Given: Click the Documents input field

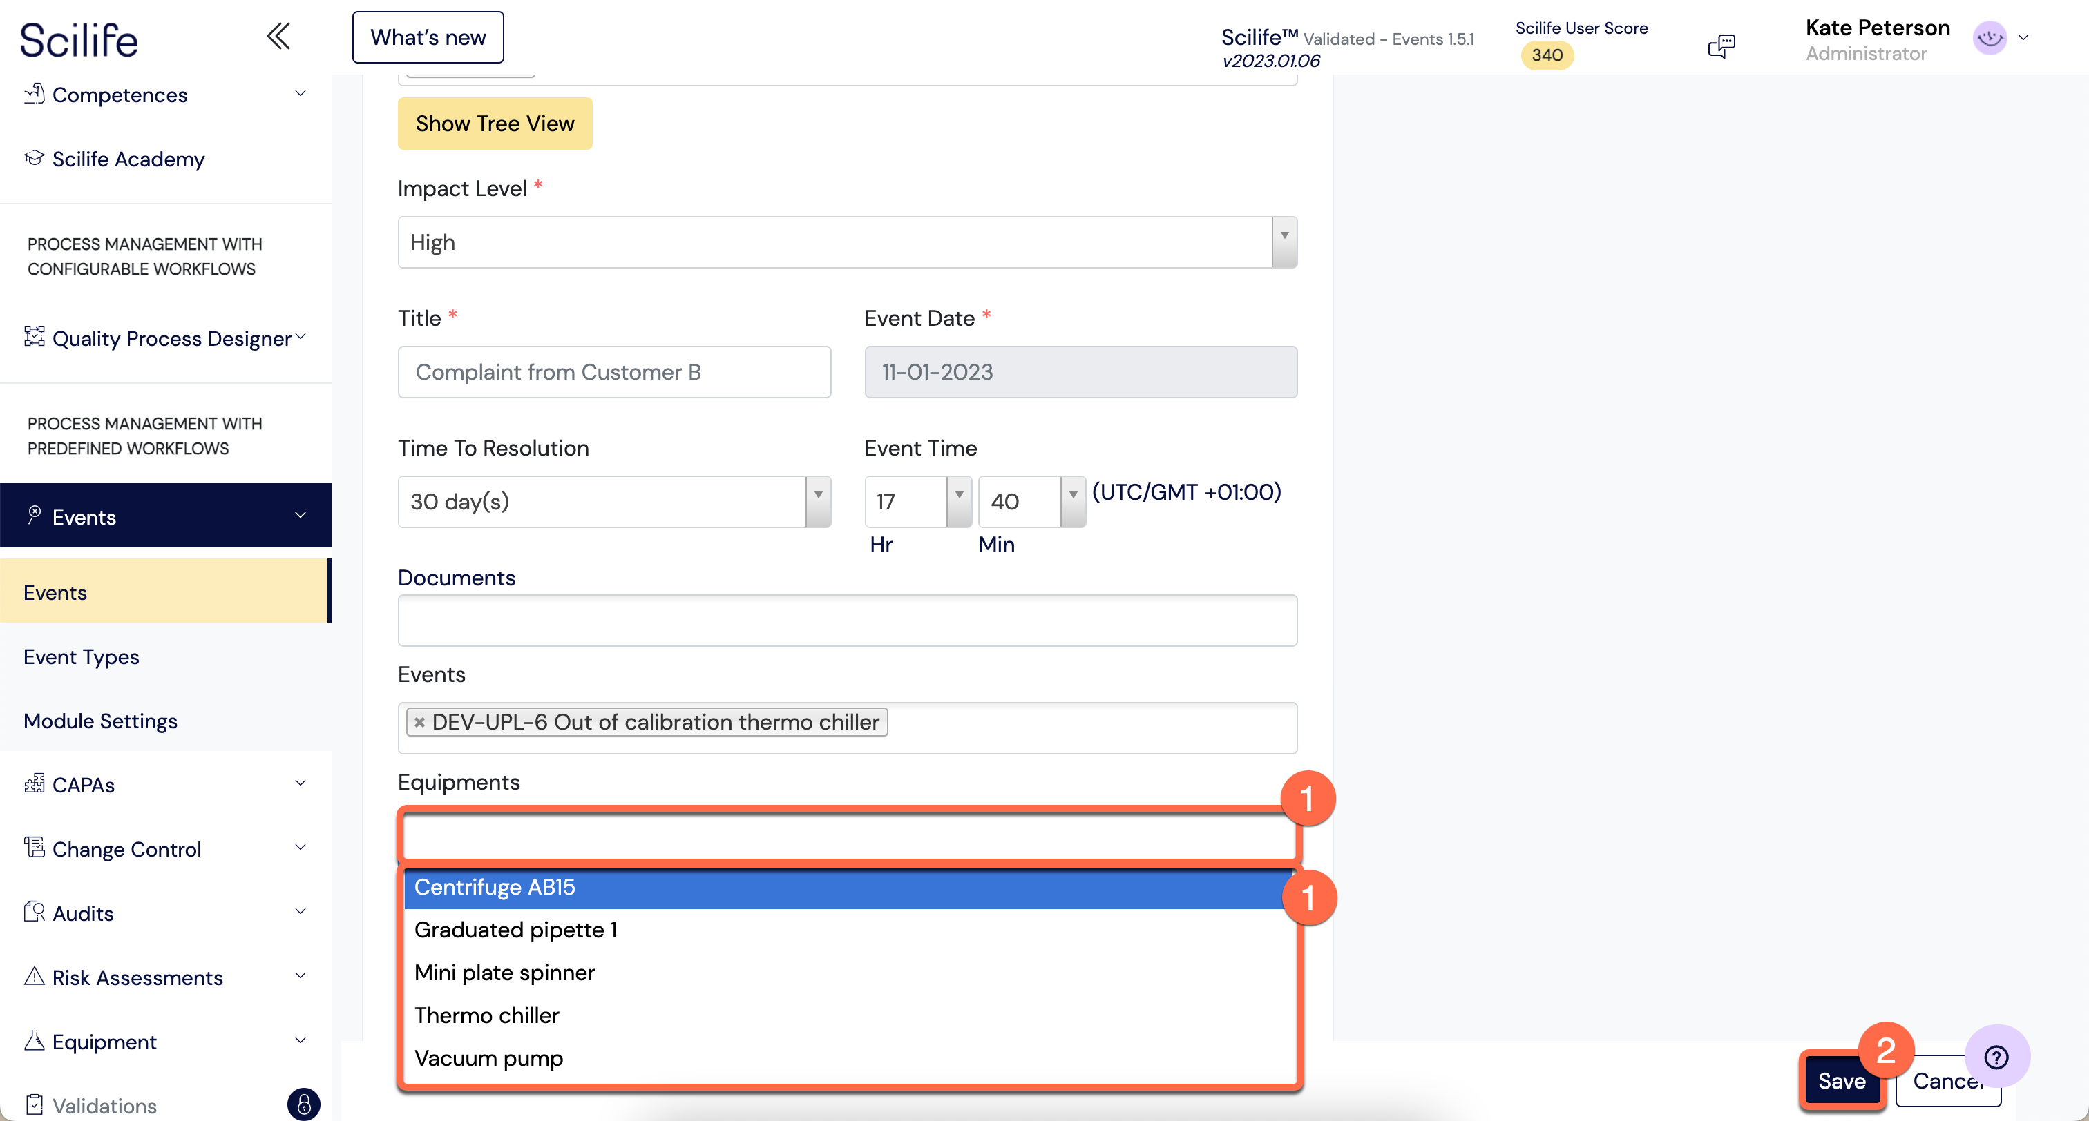Looking at the screenshot, I should click(848, 621).
